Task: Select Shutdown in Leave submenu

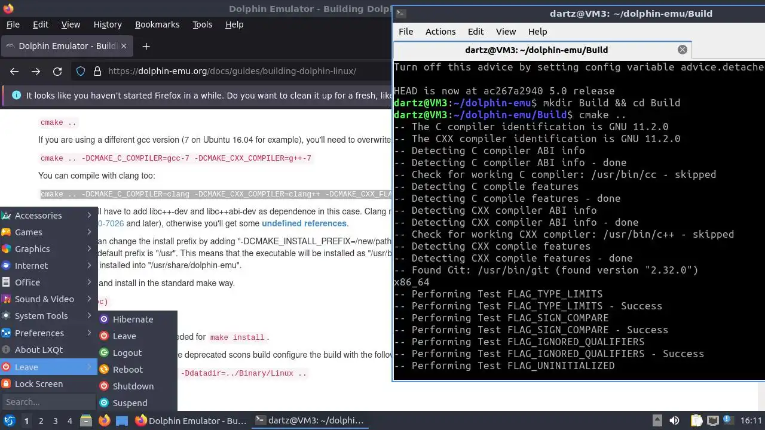Action: point(137,386)
